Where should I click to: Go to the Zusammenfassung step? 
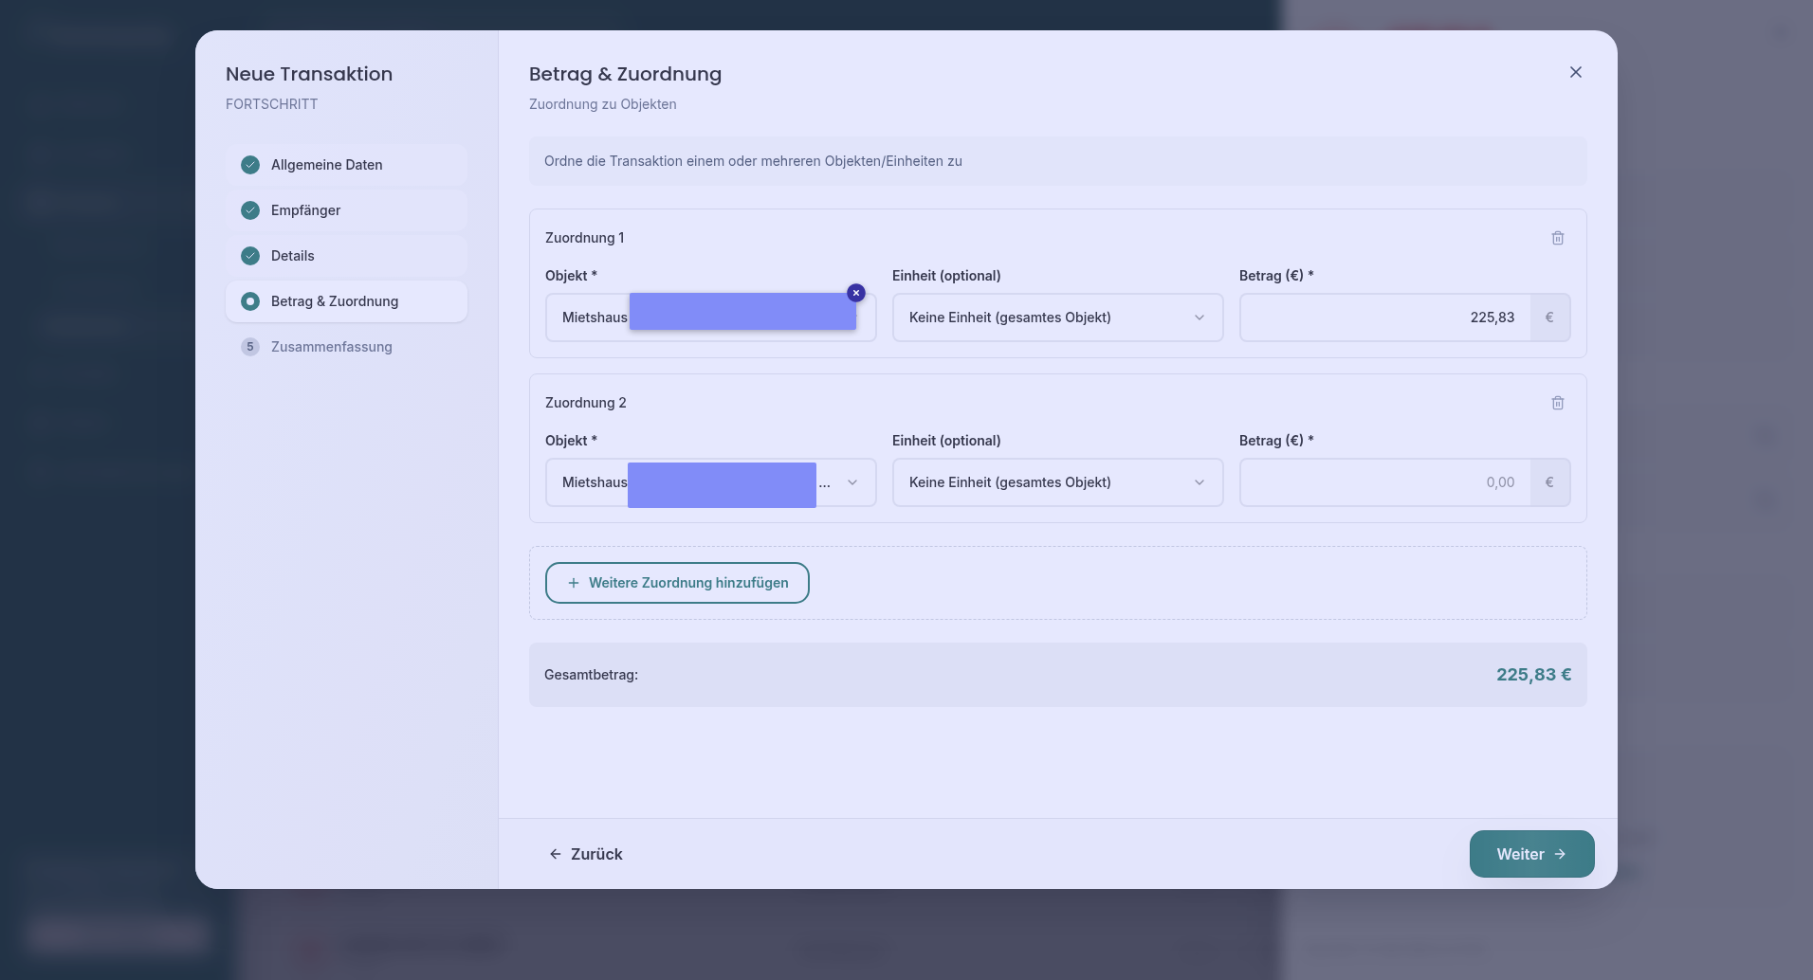coord(346,347)
